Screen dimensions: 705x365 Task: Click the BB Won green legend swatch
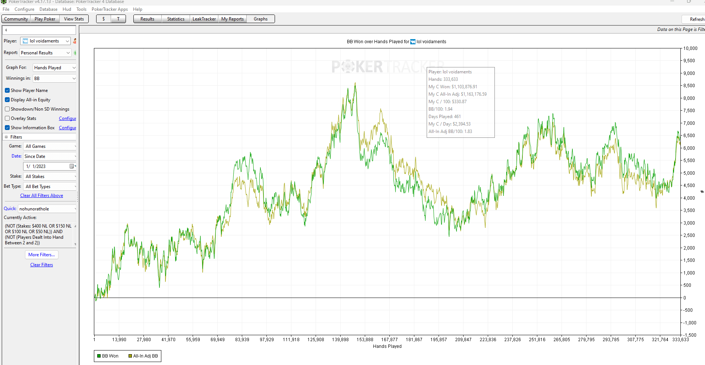point(99,356)
